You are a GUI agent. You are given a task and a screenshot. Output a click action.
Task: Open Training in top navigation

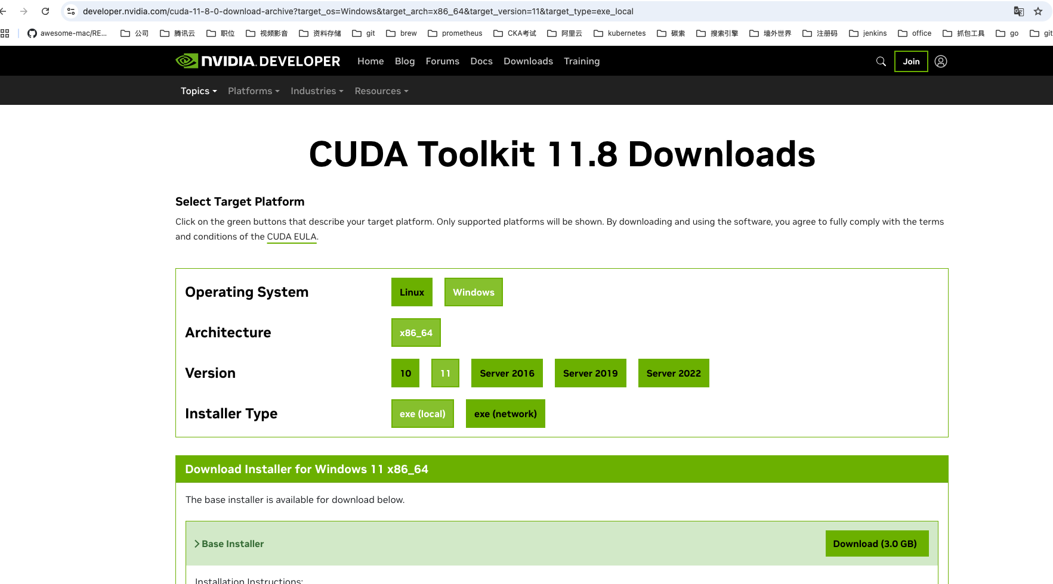[x=582, y=61]
